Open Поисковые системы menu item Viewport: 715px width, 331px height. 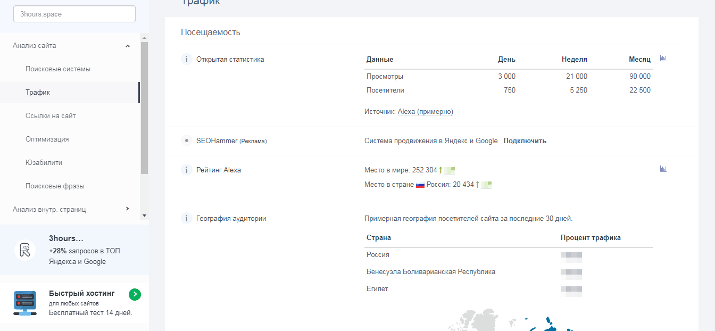58,69
